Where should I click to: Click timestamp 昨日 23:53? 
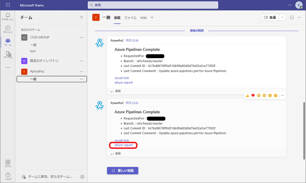[x=132, y=103]
